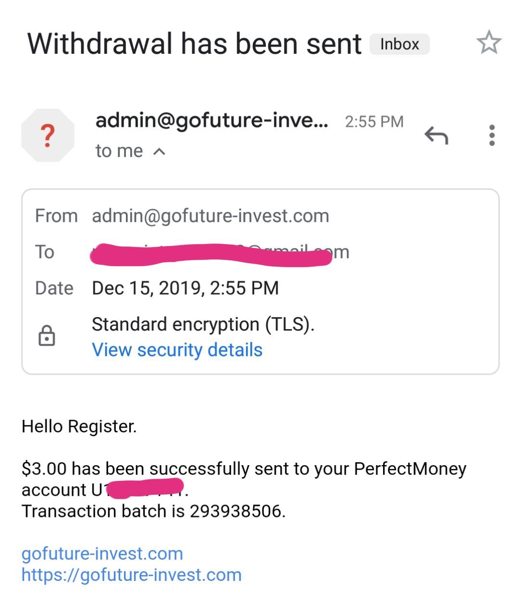521x615 pixels.
Task: Tap the subject Withdrawal has been sent
Action: coord(194,44)
